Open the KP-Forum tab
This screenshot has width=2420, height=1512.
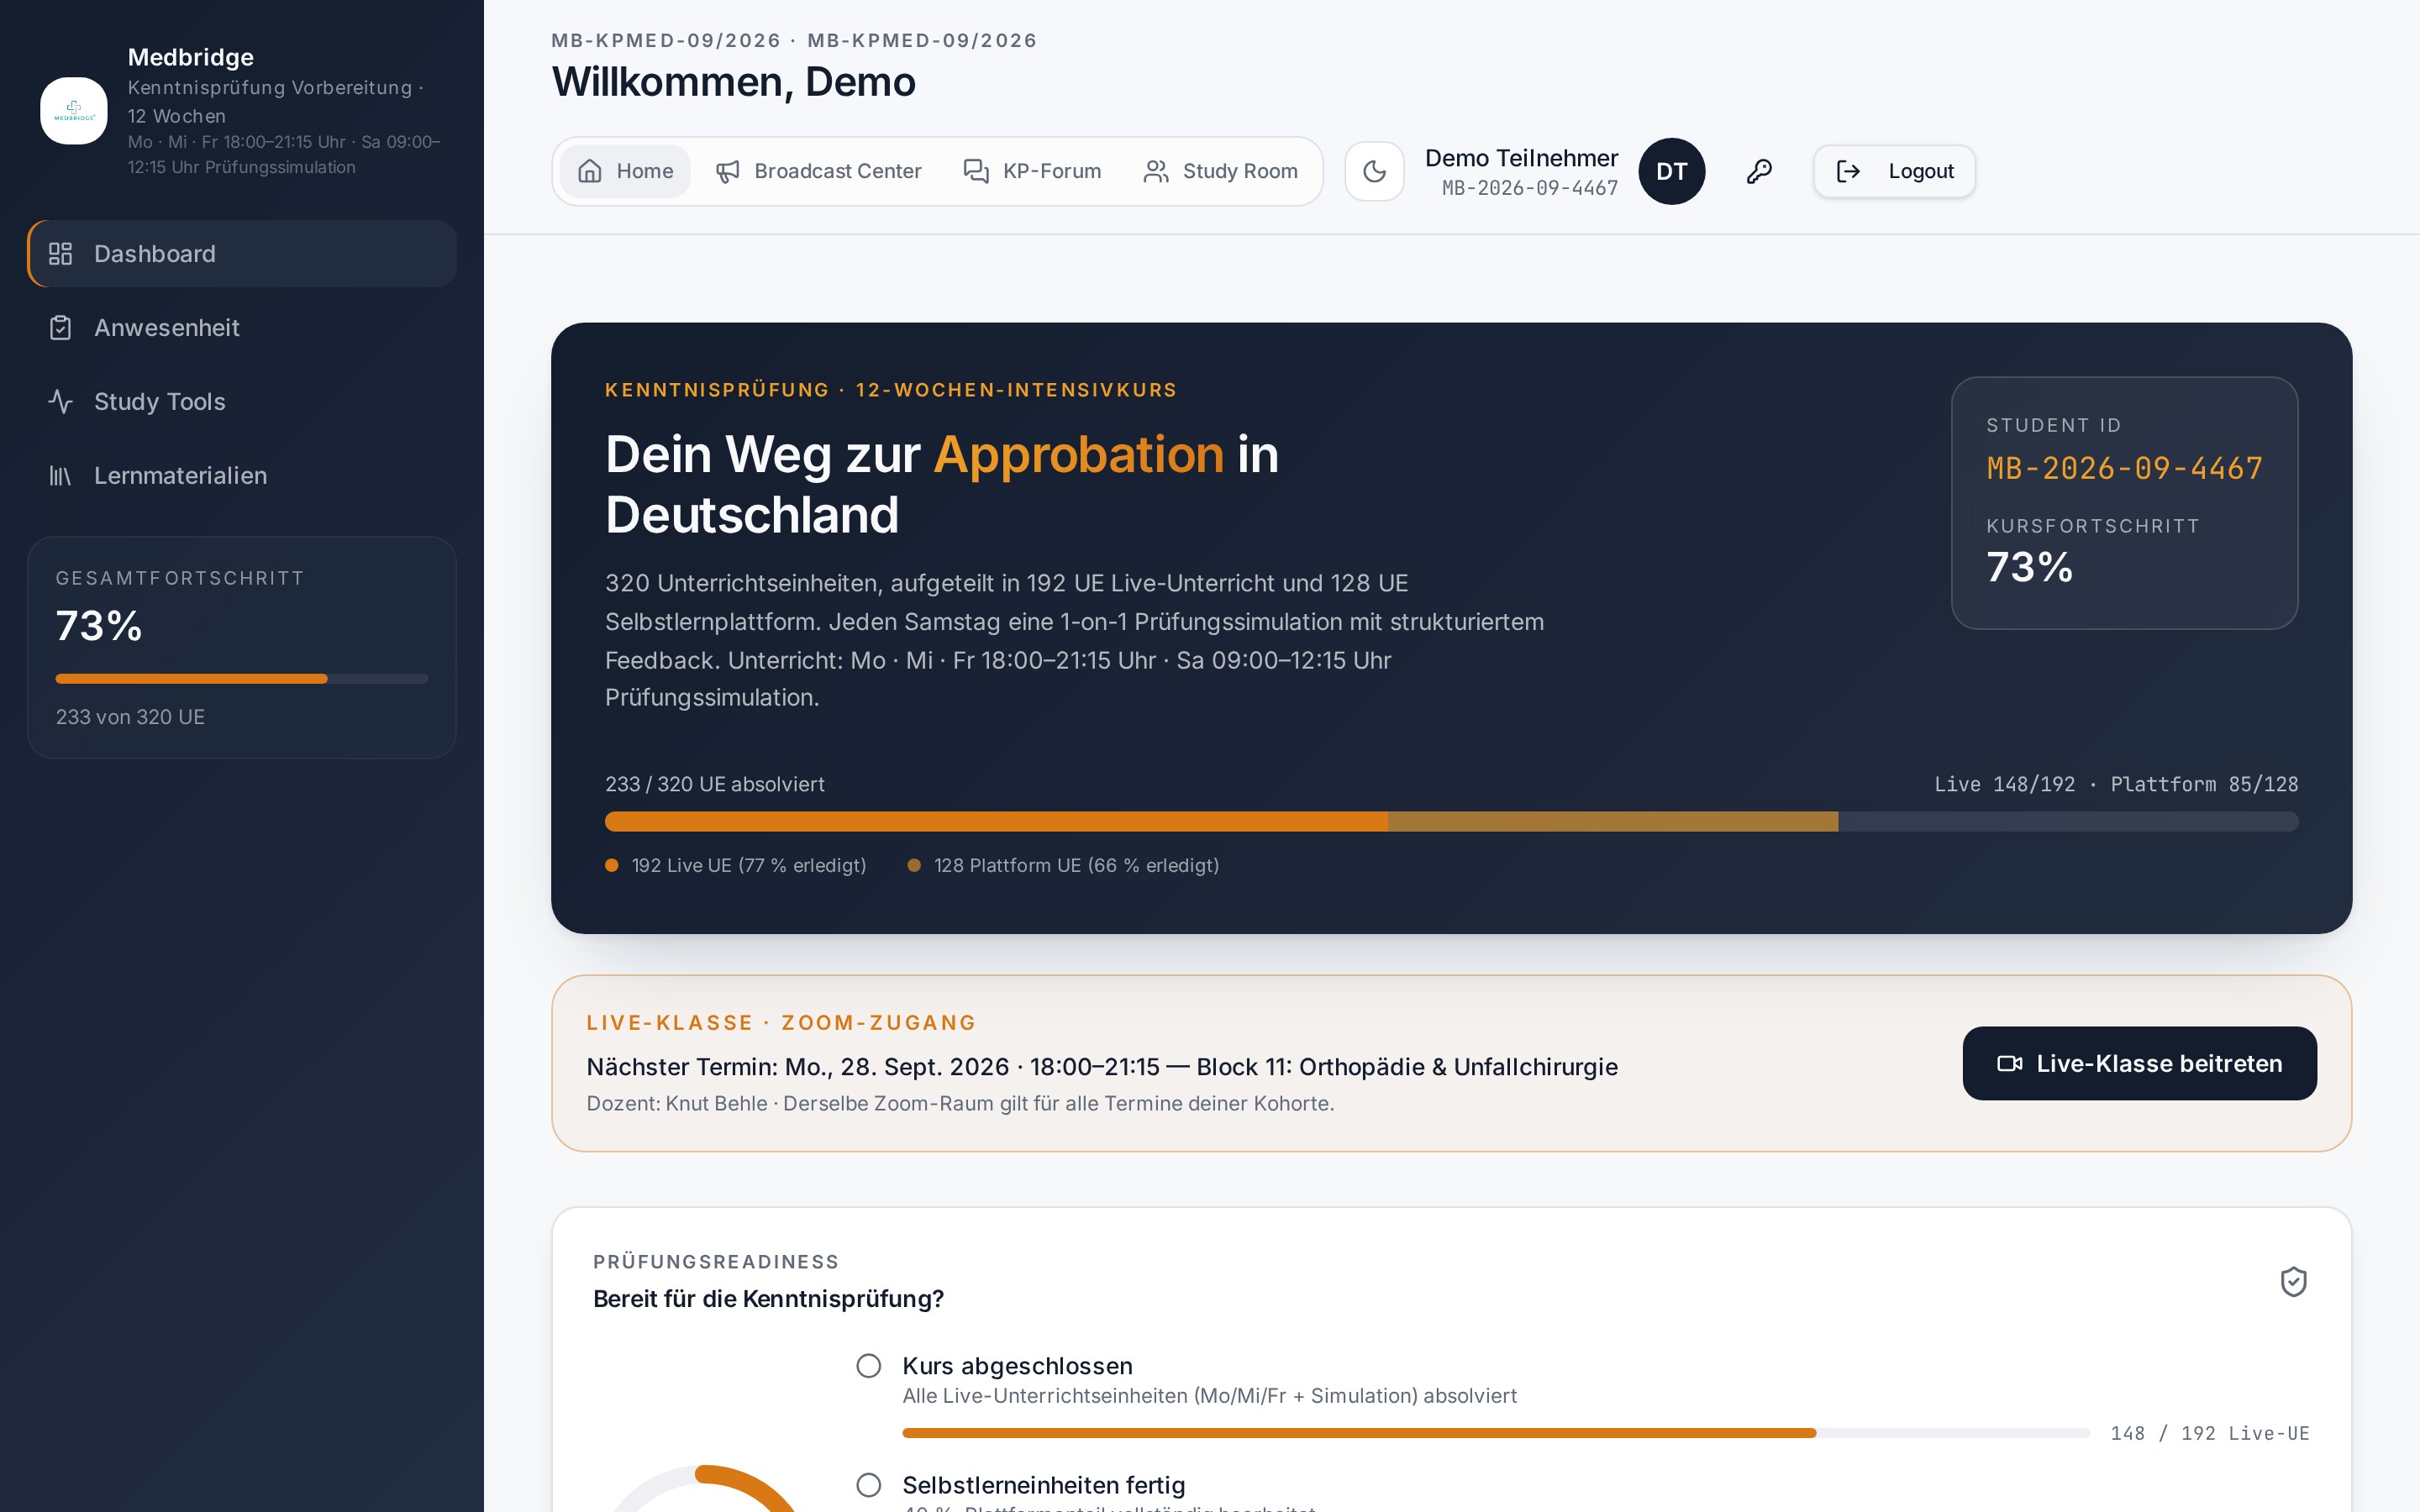pyautogui.click(x=1032, y=171)
